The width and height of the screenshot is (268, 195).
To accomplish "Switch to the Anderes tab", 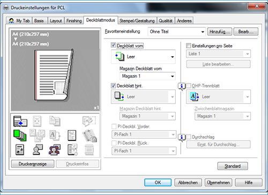I will coord(184,21).
